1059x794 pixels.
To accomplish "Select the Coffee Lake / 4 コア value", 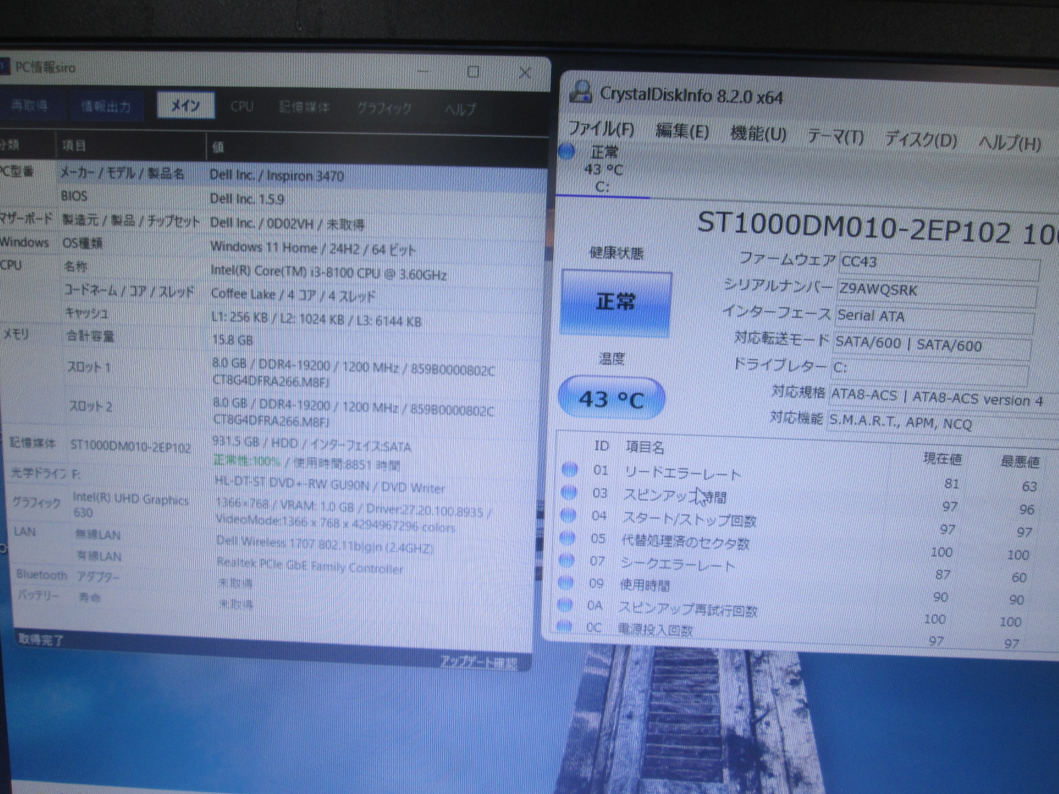I will [x=293, y=295].
